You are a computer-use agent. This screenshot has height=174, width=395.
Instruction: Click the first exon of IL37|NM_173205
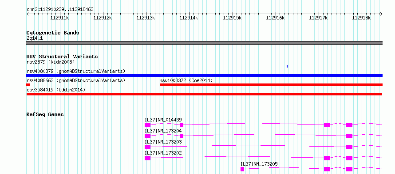coord(242,169)
